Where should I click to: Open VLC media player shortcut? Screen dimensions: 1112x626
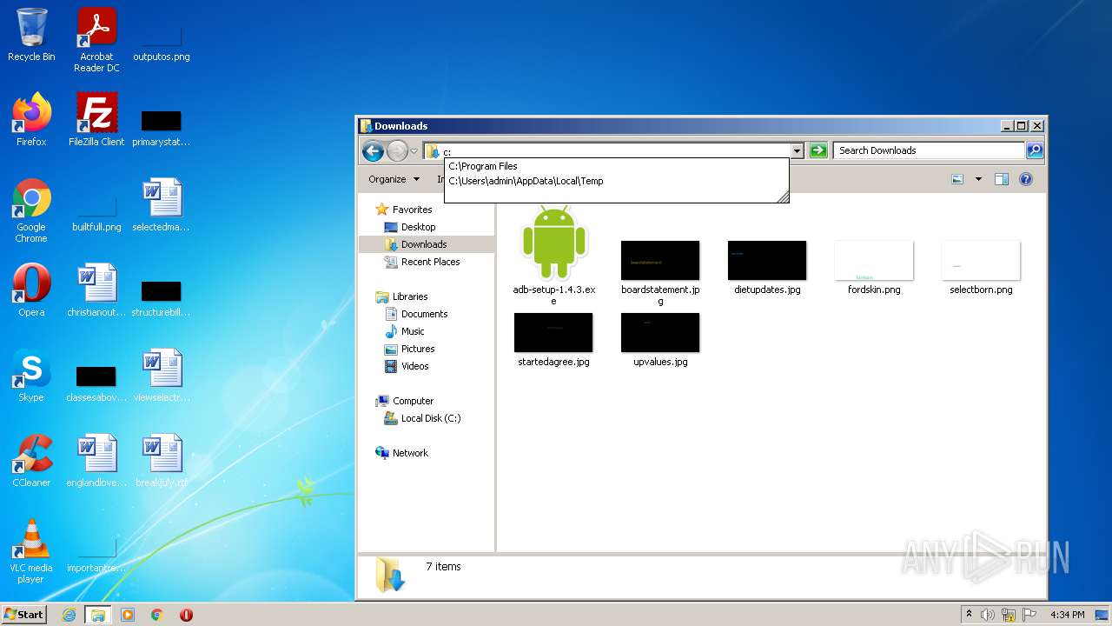click(x=31, y=551)
